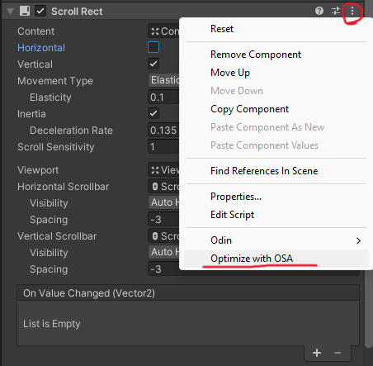Collapse the Scroll Rect component foldout
This screenshot has height=366, width=373.
tap(11, 12)
